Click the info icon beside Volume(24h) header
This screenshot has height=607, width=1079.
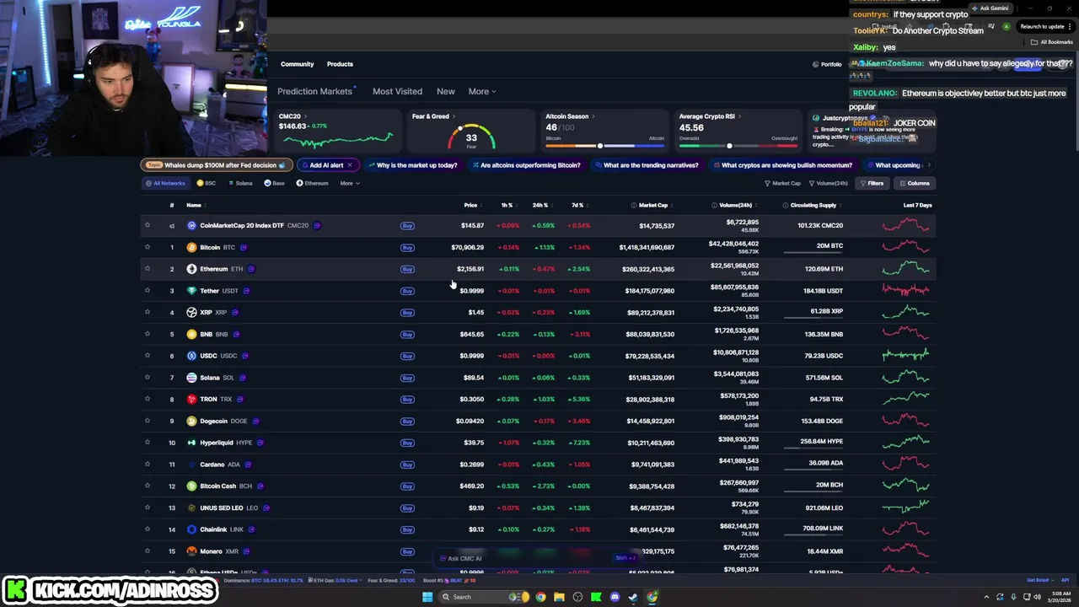click(714, 205)
